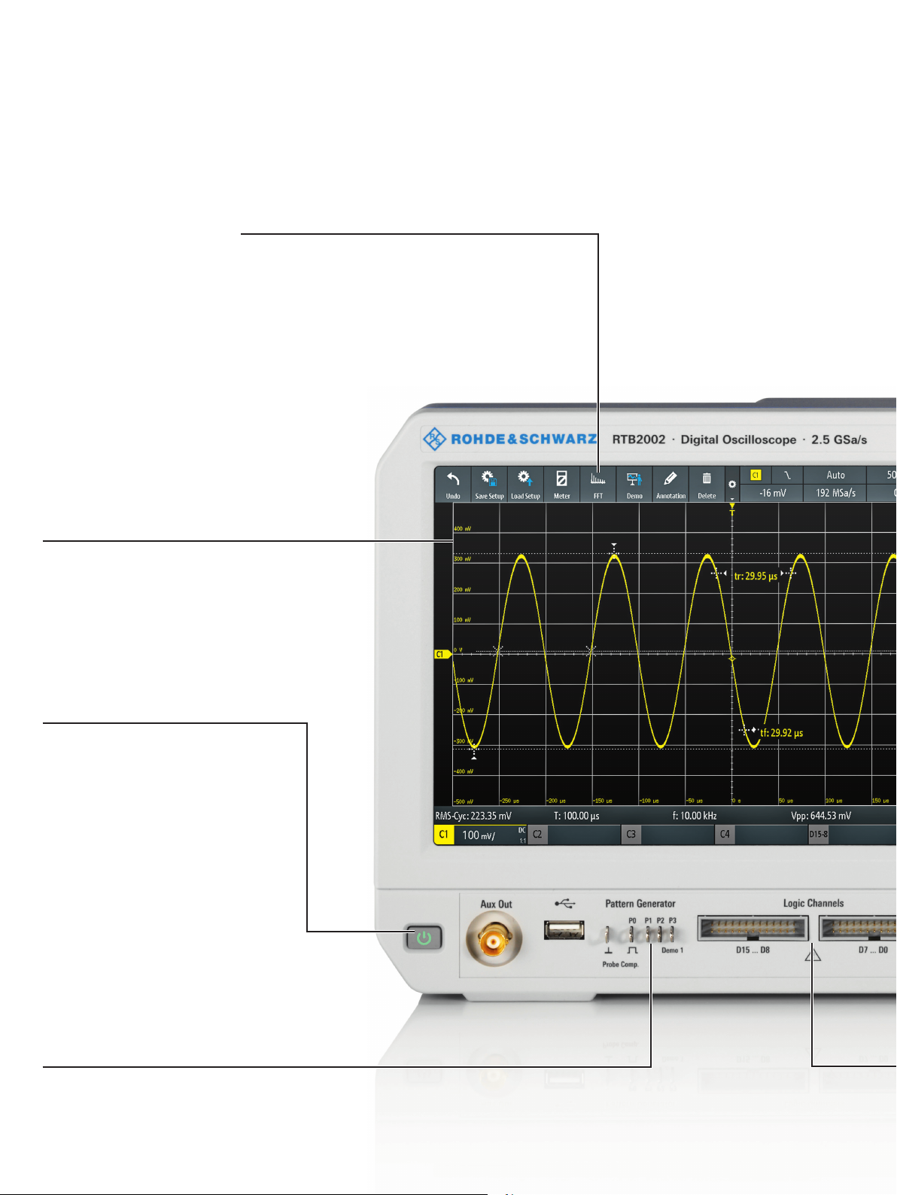897x1195 pixels.
Task: Click the T: 100.00 µs period measurement
Action: (576, 816)
